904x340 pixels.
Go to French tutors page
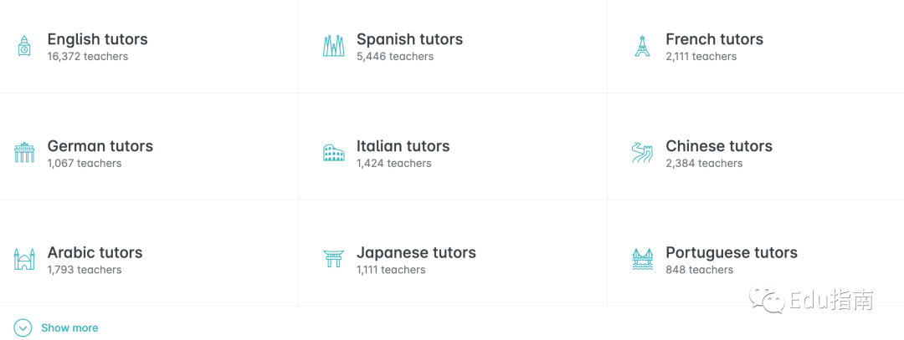pos(714,39)
